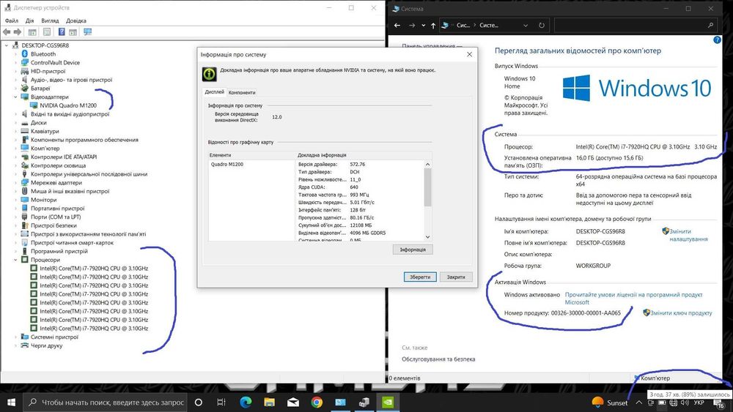Open Обслуговування та безпека link
Image resolution: width=733 pixels, height=412 pixels.
[x=438, y=359]
